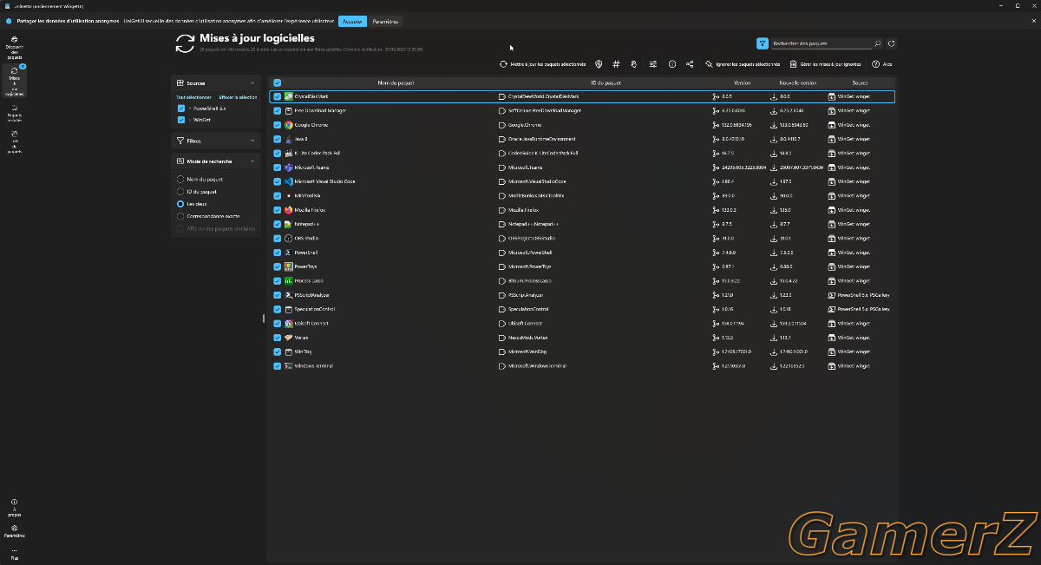Collapse the Sources panel
This screenshot has width=1041, height=565.
[252, 83]
